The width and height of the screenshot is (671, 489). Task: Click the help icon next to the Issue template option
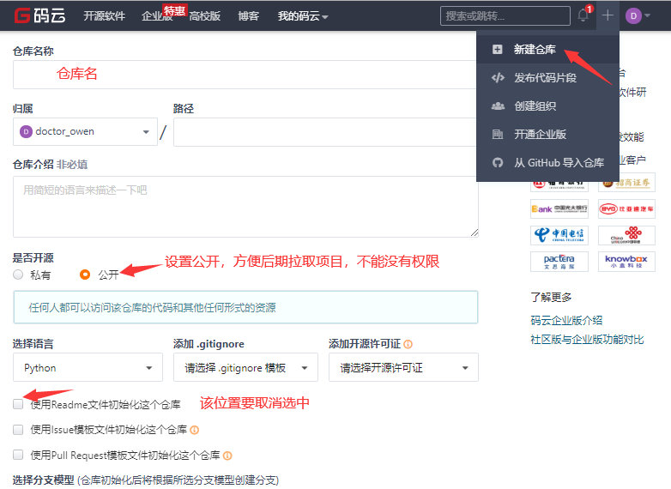pos(195,430)
